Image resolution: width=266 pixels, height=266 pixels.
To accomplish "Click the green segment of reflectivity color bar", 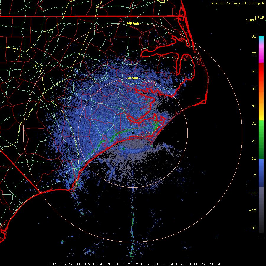I will click(x=261, y=140).
